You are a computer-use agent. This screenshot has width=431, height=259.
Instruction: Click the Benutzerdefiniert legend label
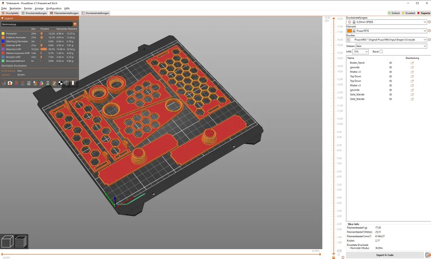(15, 61)
